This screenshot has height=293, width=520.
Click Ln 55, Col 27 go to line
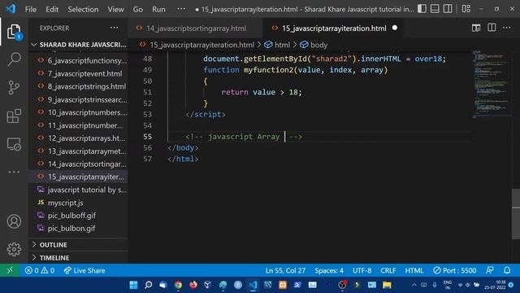(x=285, y=270)
